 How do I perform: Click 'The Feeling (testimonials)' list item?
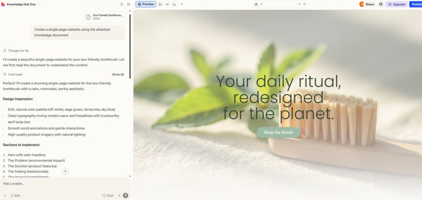tap(28, 171)
